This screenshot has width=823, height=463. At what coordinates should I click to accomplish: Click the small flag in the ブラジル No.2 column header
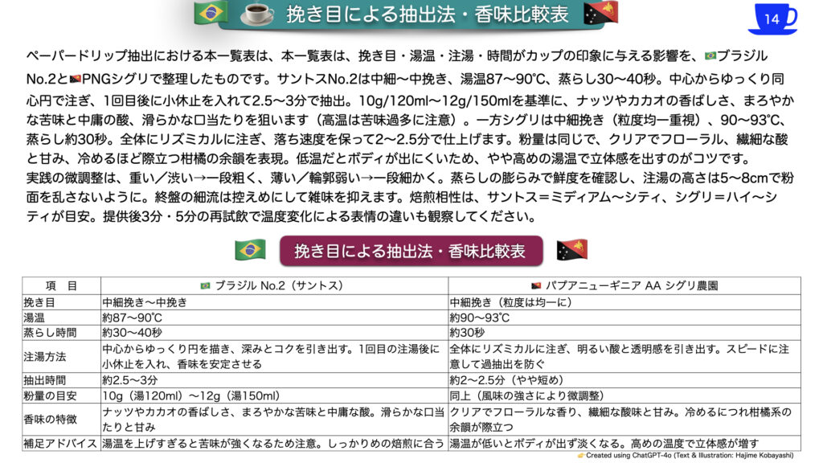coord(205,285)
